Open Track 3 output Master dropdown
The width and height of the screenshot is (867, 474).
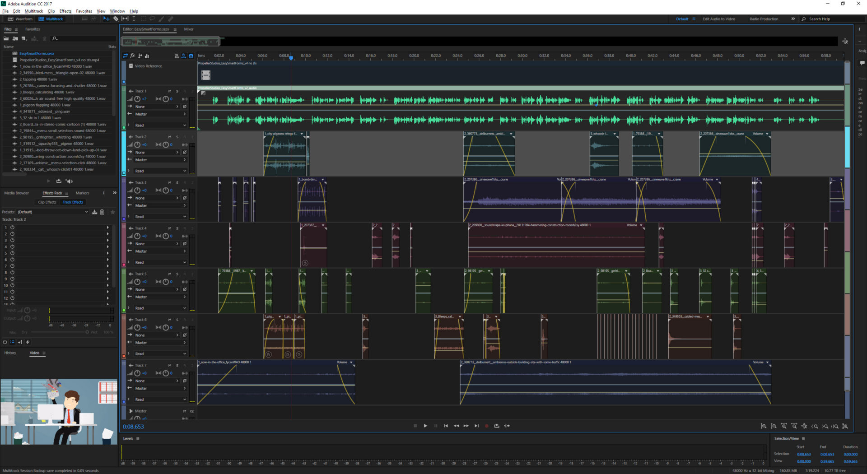click(x=160, y=205)
